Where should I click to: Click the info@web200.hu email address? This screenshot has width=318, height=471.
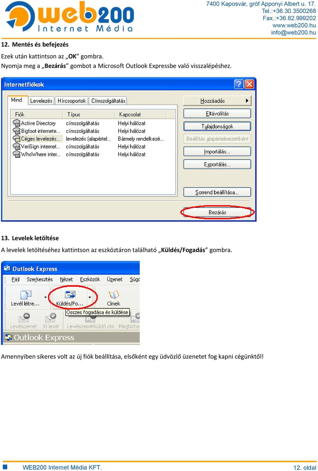(x=293, y=33)
